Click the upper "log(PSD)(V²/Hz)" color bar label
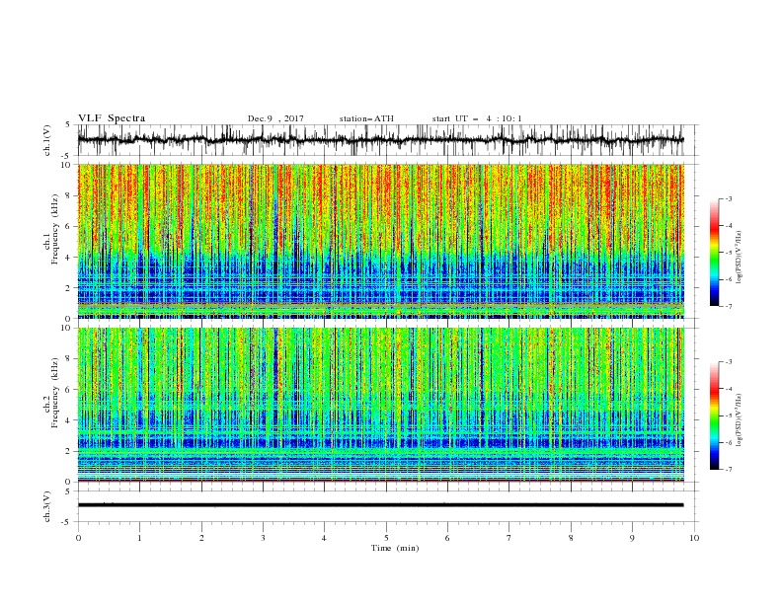 (x=740, y=258)
